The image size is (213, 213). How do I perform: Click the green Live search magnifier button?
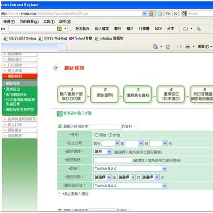(59, 29)
